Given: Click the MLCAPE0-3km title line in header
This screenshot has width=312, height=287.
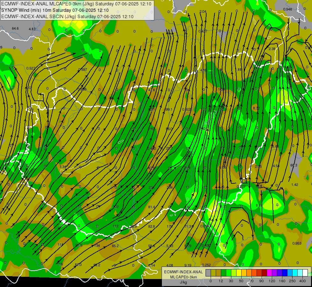Looking at the screenshot, I should point(76,4).
